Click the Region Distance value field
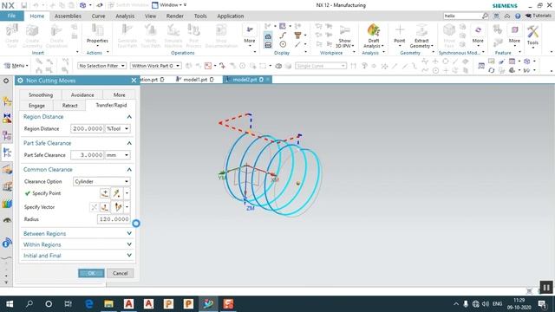The width and height of the screenshot is (555, 312). pos(87,129)
